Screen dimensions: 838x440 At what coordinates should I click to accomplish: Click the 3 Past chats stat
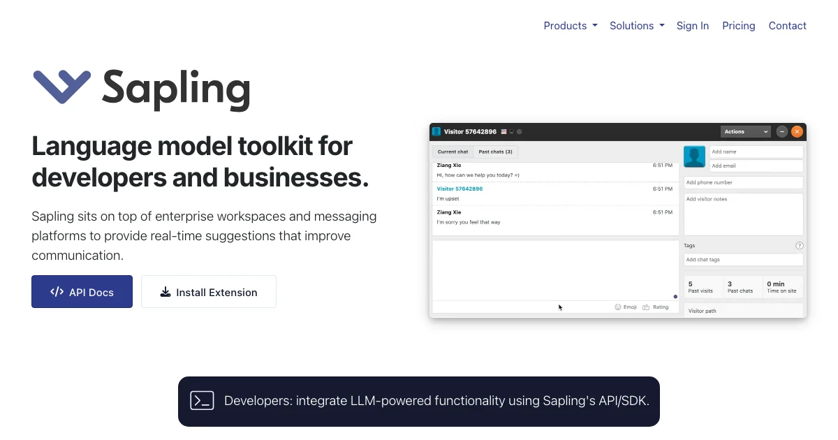742,287
